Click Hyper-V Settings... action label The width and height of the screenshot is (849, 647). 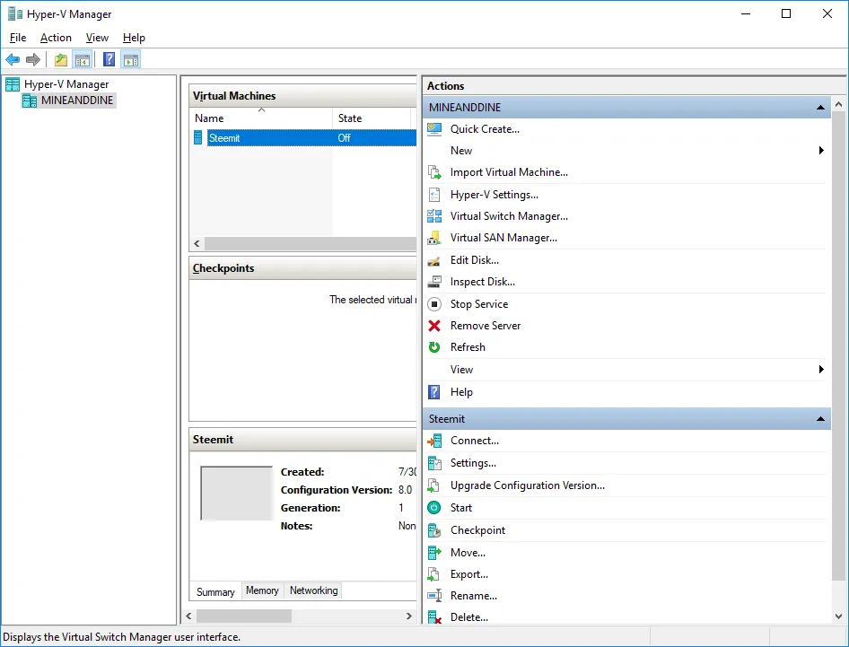(x=495, y=195)
